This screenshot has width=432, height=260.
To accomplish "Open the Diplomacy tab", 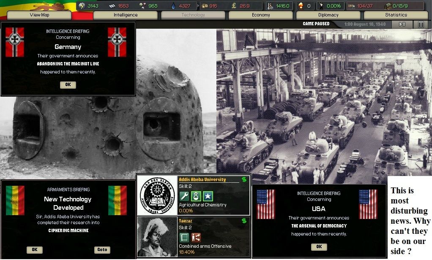I will click(328, 15).
